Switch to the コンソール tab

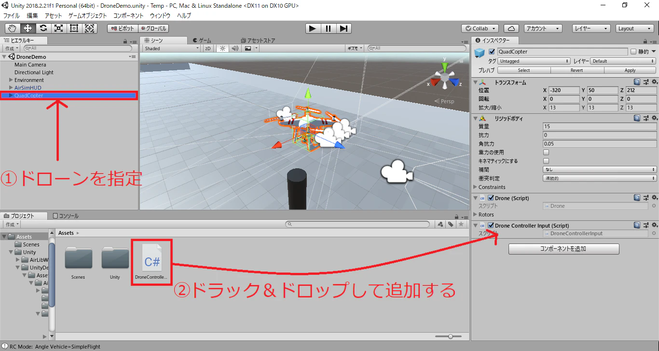click(66, 216)
